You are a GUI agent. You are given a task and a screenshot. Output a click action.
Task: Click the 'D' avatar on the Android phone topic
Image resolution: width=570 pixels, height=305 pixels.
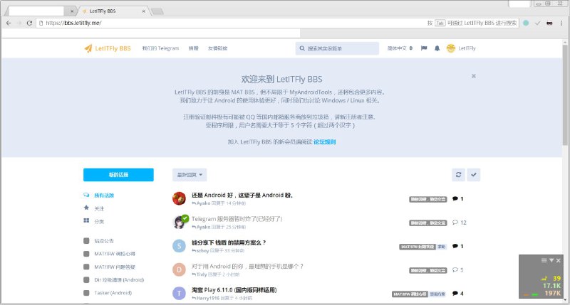tap(179, 269)
